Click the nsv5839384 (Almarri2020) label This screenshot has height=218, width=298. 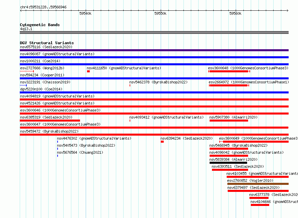tap(233, 159)
